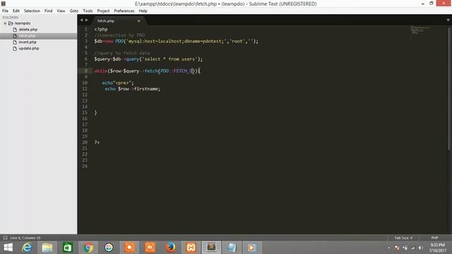Click the closing ?> tag on line 20

click(x=97, y=143)
